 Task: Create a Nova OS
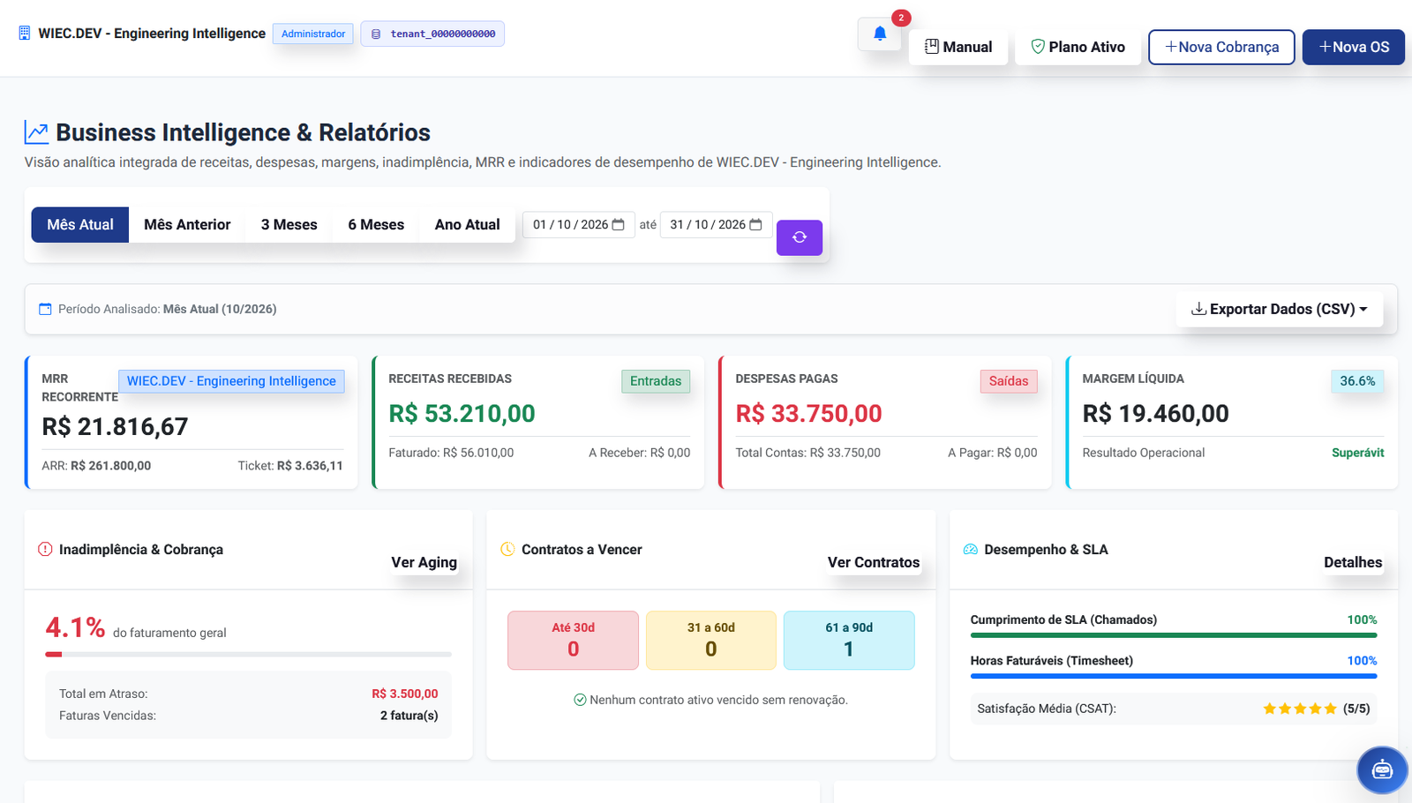click(x=1354, y=47)
